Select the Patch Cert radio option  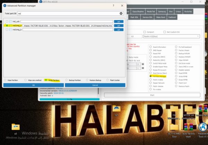pos(176,83)
